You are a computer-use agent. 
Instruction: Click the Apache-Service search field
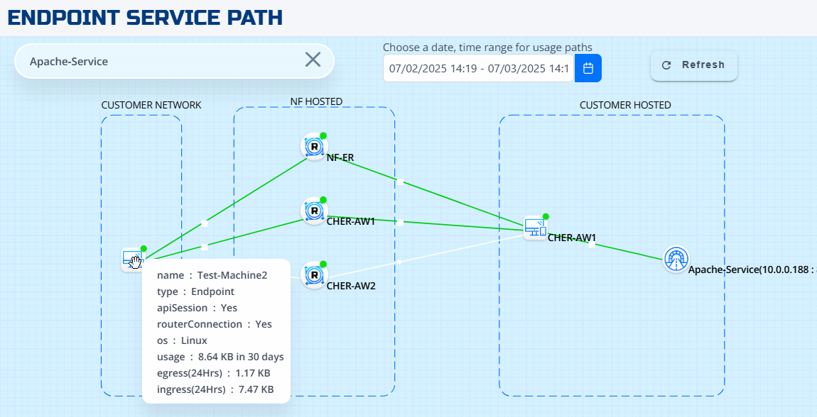click(174, 62)
